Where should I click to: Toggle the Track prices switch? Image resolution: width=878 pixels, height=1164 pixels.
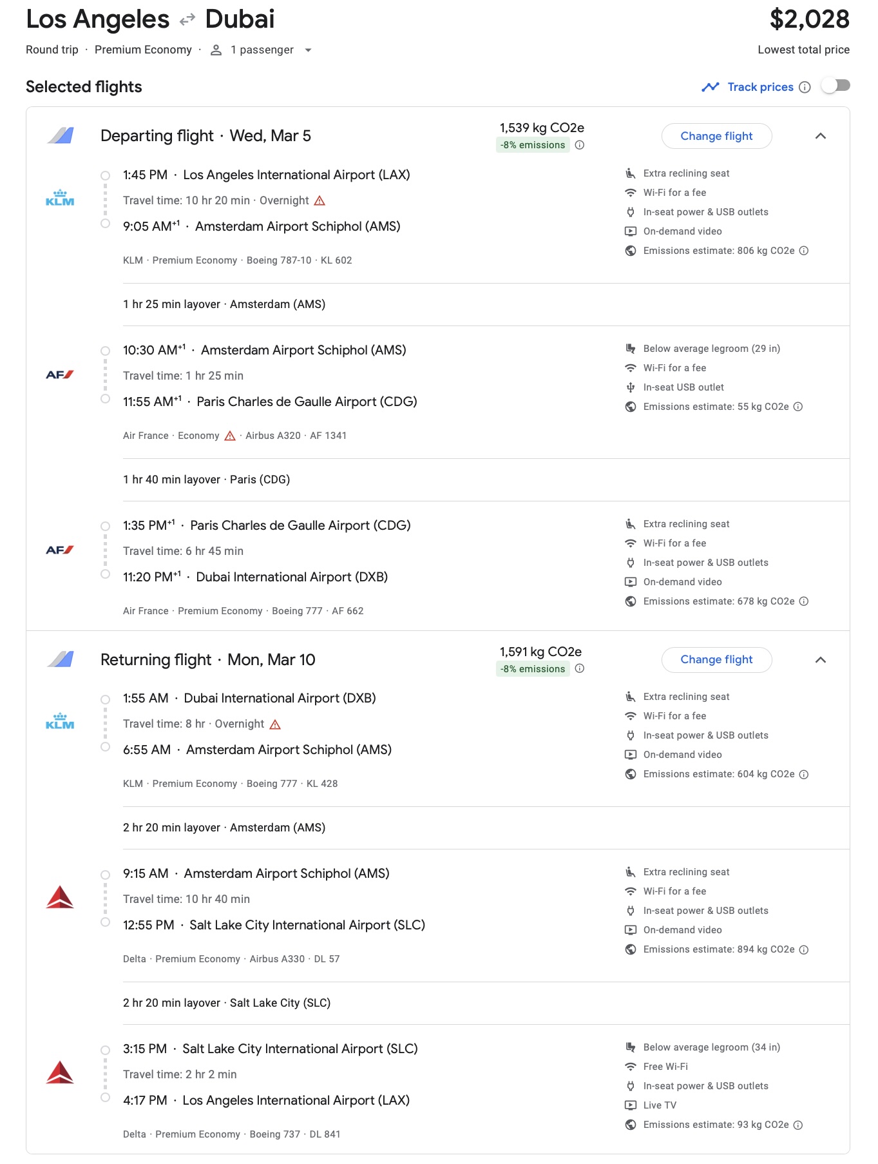835,86
